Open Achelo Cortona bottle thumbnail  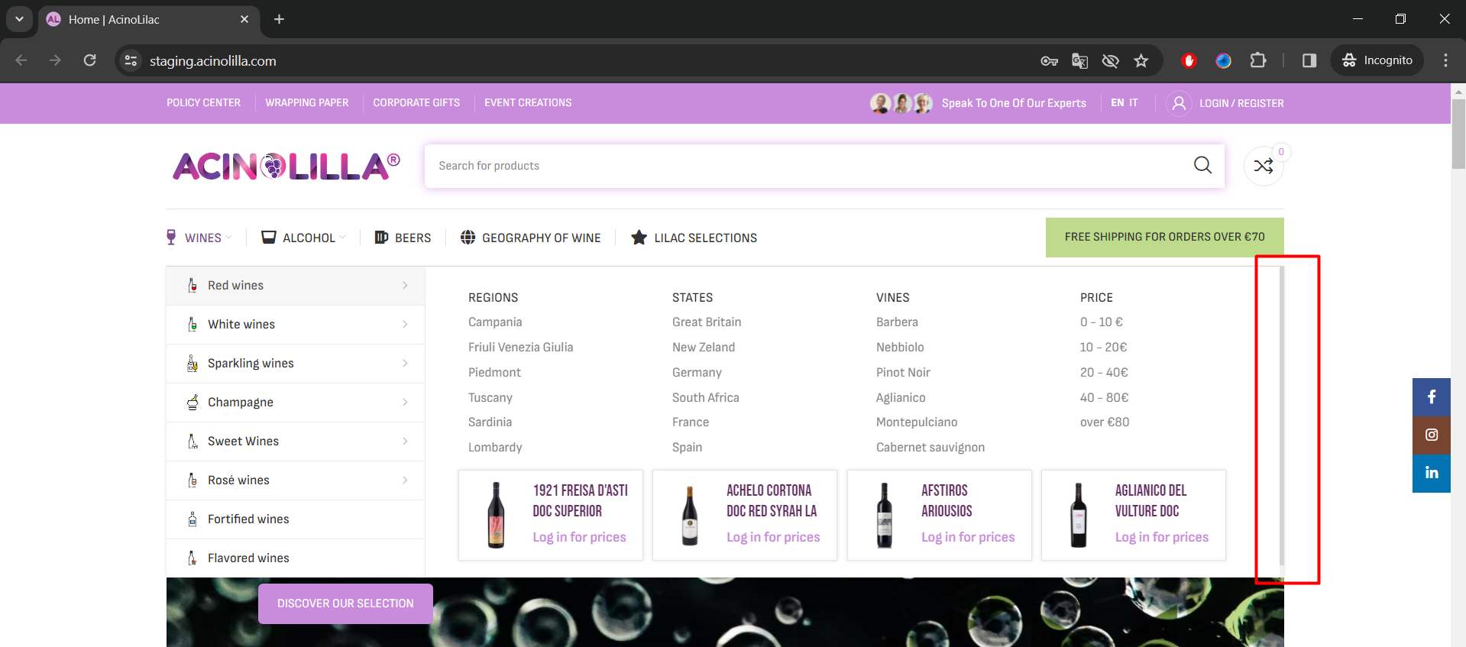(x=690, y=516)
